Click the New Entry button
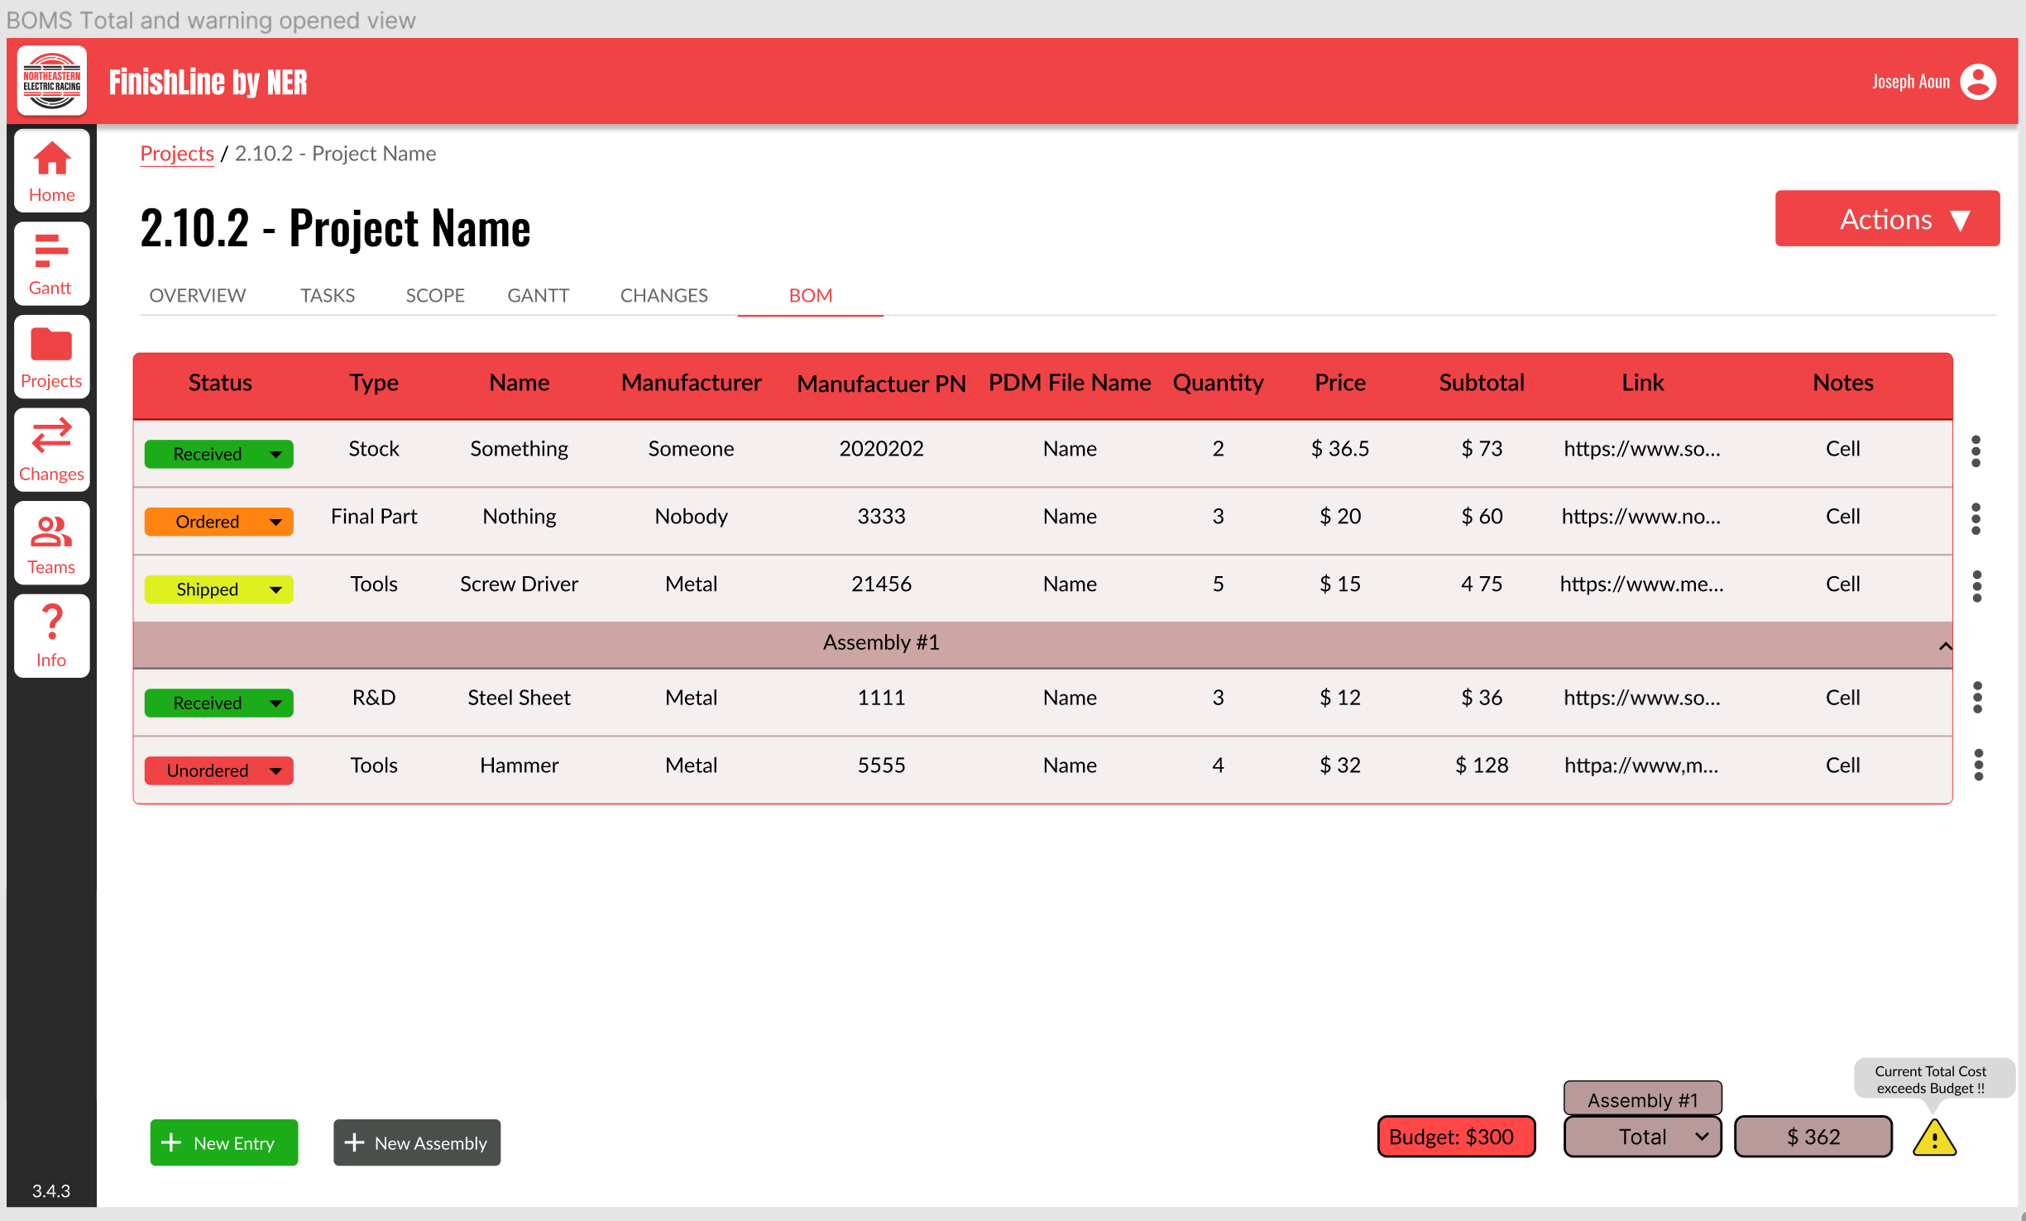Viewport: 2026px width, 1221px height. [223, 1142]
